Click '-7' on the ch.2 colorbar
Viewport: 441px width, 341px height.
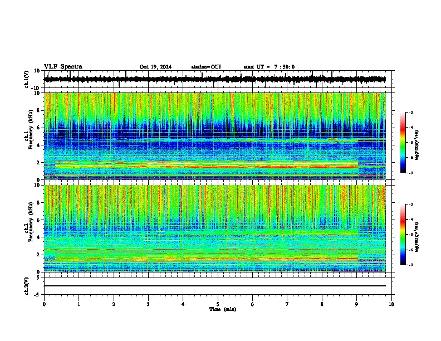tap(410, 265)
